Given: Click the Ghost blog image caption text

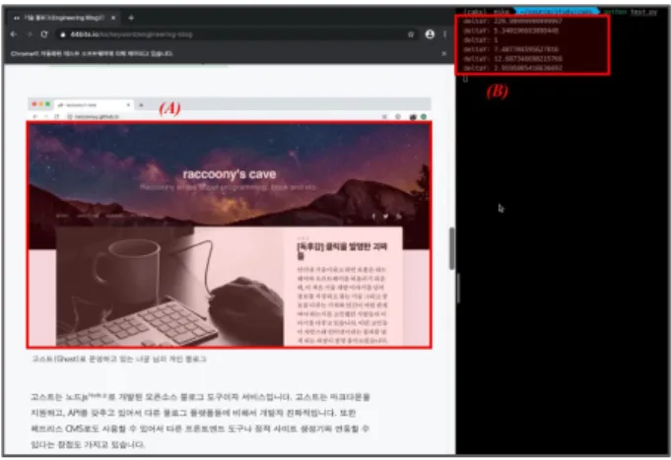Looking at the screenshot, I should pyautogui.click(x=119, y=359).
